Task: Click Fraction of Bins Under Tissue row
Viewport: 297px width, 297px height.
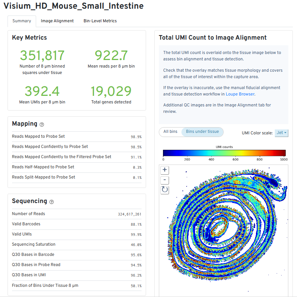Action: pyautogui.click(x=77, y=286)
